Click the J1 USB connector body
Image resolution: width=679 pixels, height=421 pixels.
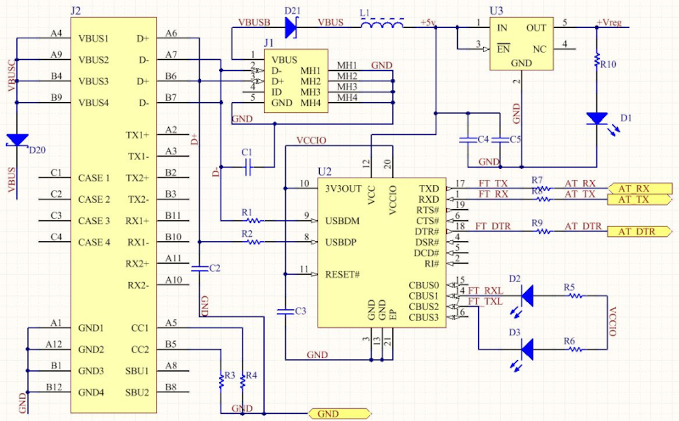tap(296, 81)
